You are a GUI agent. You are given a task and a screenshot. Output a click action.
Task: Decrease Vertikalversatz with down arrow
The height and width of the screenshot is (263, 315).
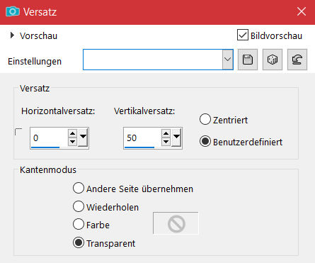coord(166,142)
